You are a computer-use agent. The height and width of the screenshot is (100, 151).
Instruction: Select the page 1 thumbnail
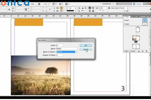click(138, 30)
